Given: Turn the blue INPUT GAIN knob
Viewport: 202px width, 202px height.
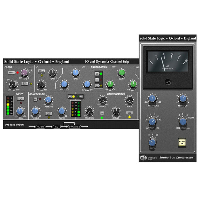Looking at the screenshot, I should pos(20,111).
